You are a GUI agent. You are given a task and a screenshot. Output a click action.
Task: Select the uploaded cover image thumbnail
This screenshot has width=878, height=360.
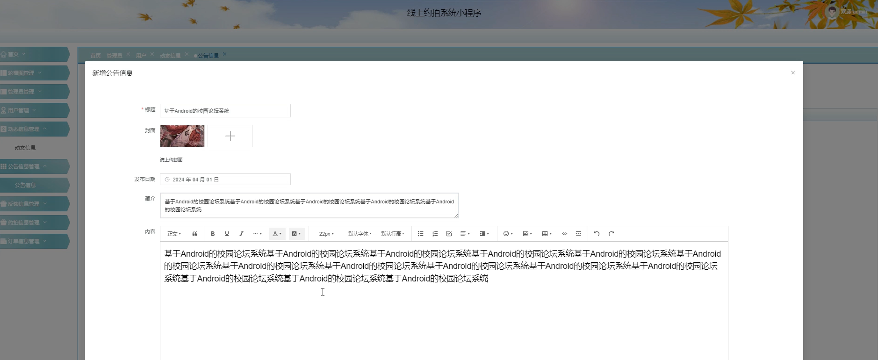tap(182, 136)
